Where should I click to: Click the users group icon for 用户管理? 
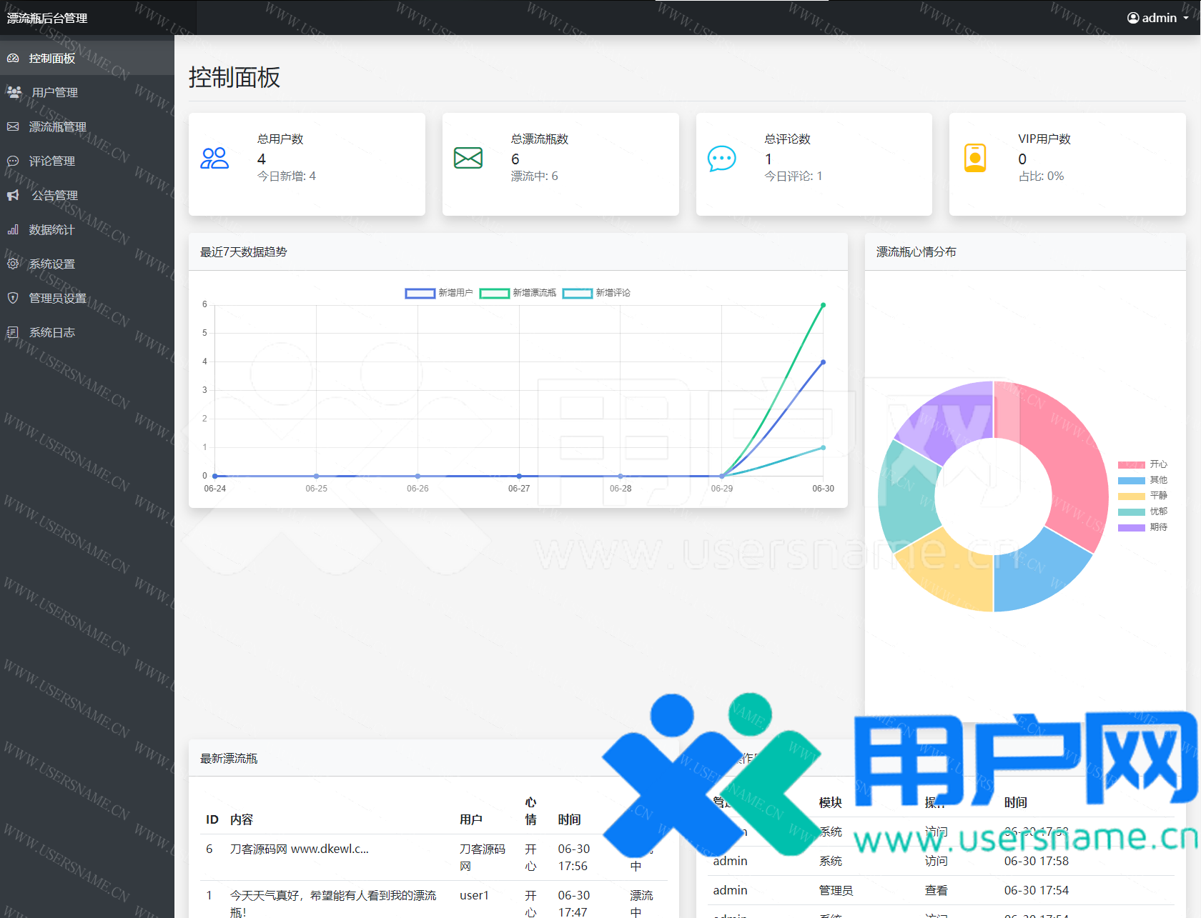click(14, 92)
